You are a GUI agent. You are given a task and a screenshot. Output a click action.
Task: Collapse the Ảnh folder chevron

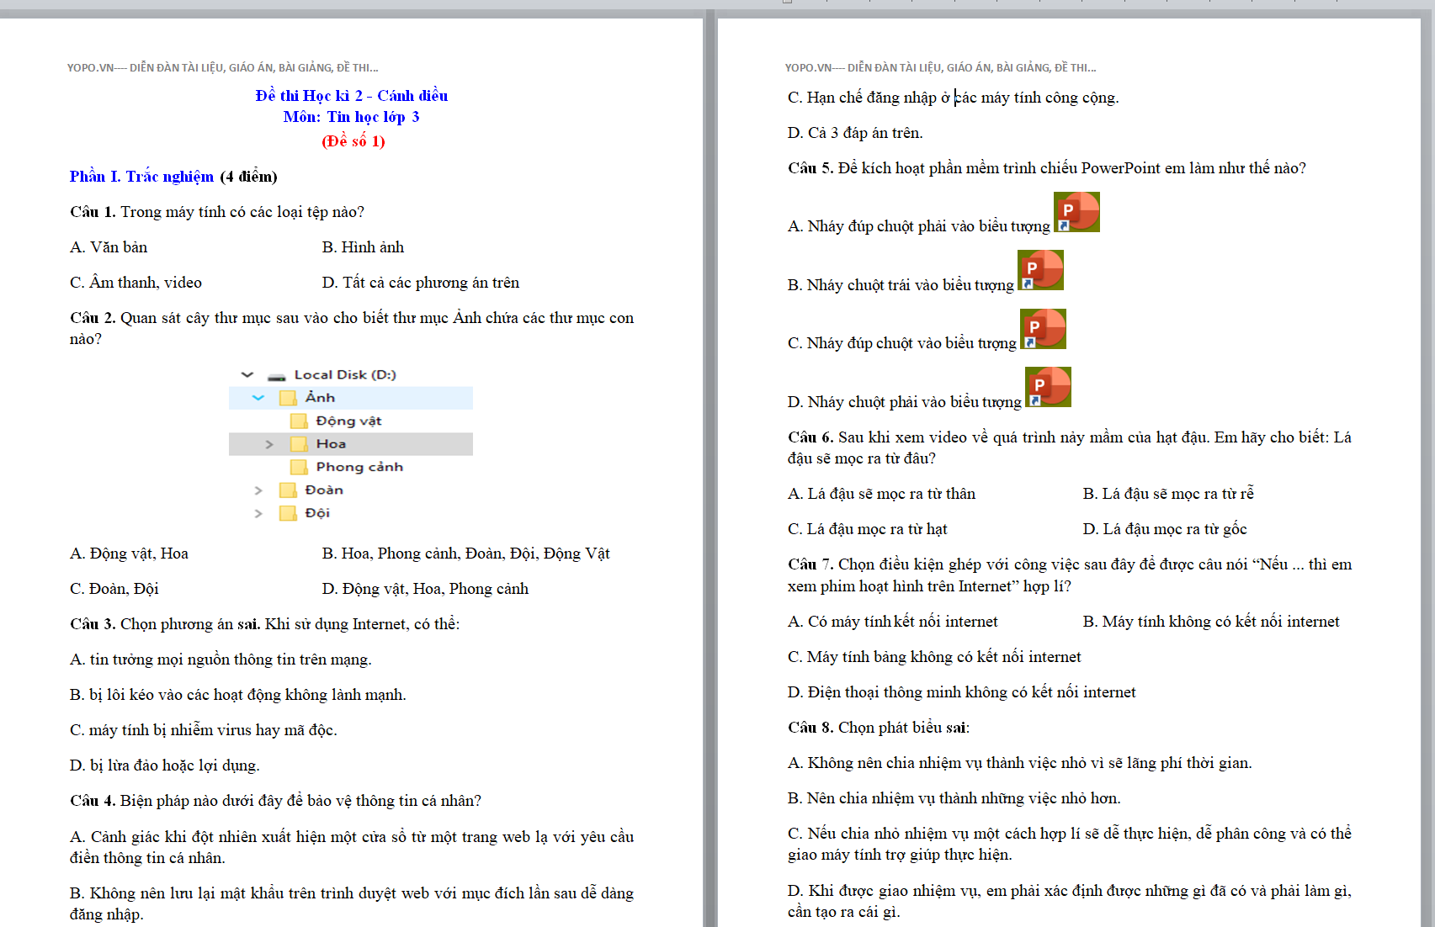tap(258, 398)
